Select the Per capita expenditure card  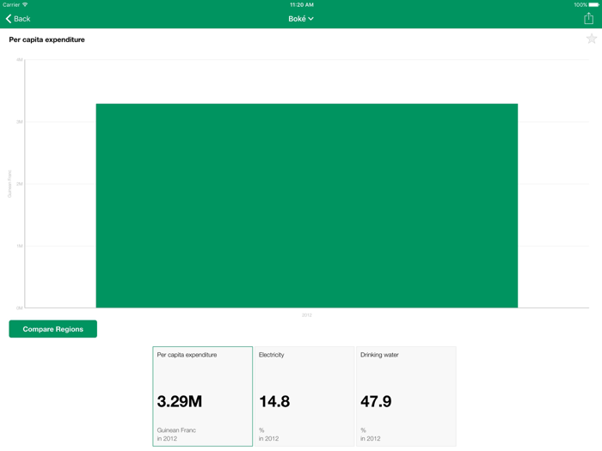(203, 396)
